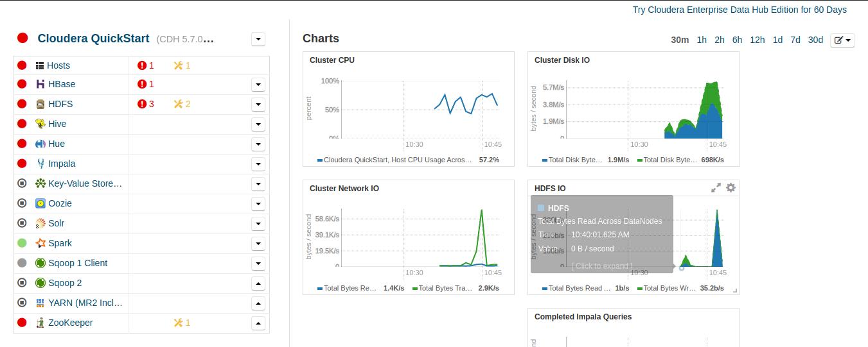Click the Oozie service icon

[x=40, y=203]
